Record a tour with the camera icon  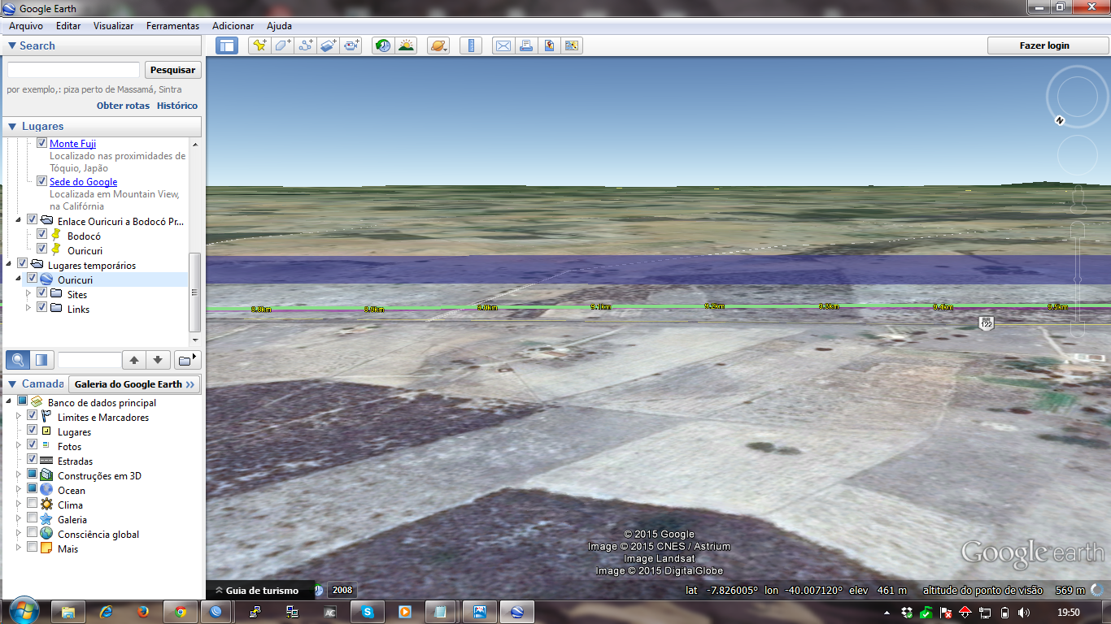tap(351, 45)
